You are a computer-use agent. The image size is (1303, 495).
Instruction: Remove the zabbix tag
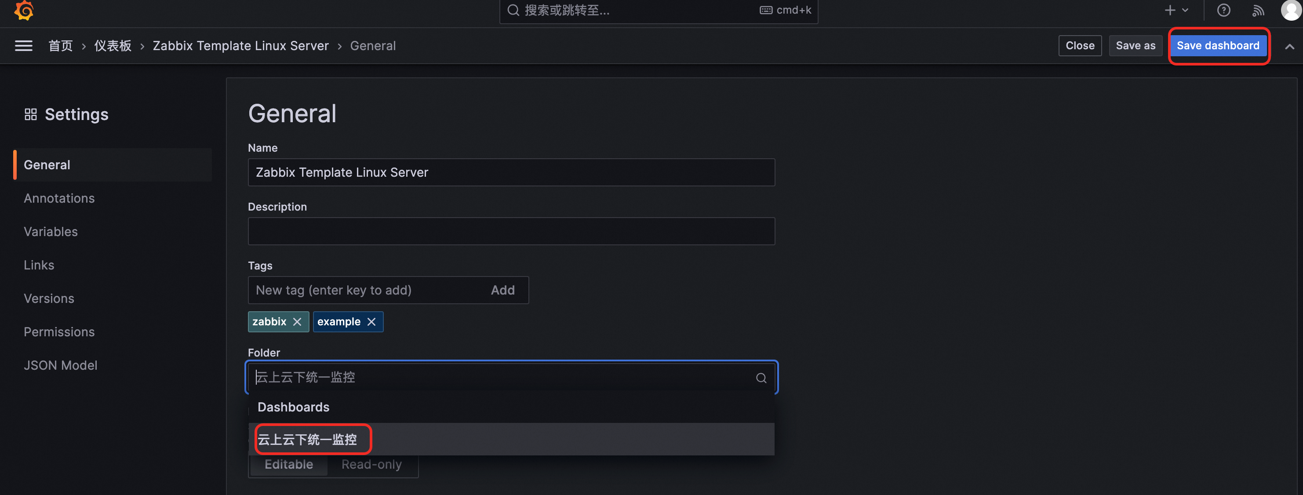(x=298, y=322)
